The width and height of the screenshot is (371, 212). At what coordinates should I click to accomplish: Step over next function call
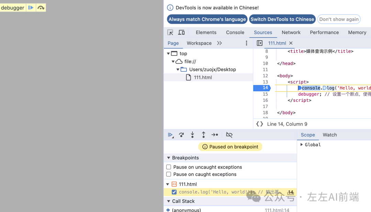(x=181, y=135)
